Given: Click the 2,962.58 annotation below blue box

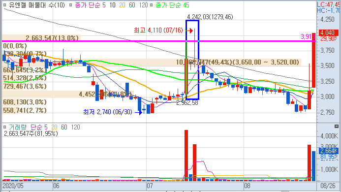Looking at the screenshot, I should (187, 103).
